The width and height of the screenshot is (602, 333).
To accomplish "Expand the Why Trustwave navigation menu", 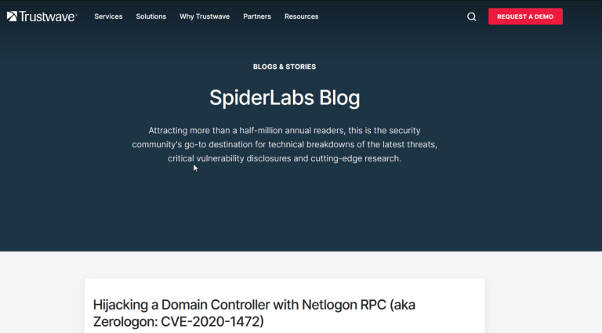I will point(205,16).
